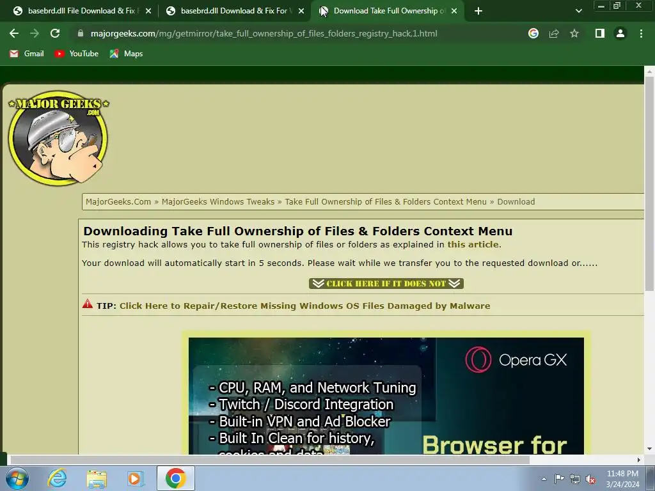Open Gmail bookmark

[x=27, y=54]
